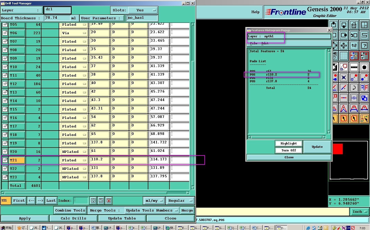Click the blue X delete point icon
The width and height of the screenshot is (370, 230).
(x=344, y=77)
